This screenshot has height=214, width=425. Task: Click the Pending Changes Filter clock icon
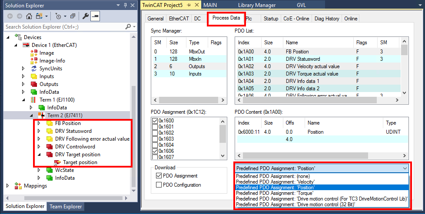pyautogui.click(x=58, y=16)
